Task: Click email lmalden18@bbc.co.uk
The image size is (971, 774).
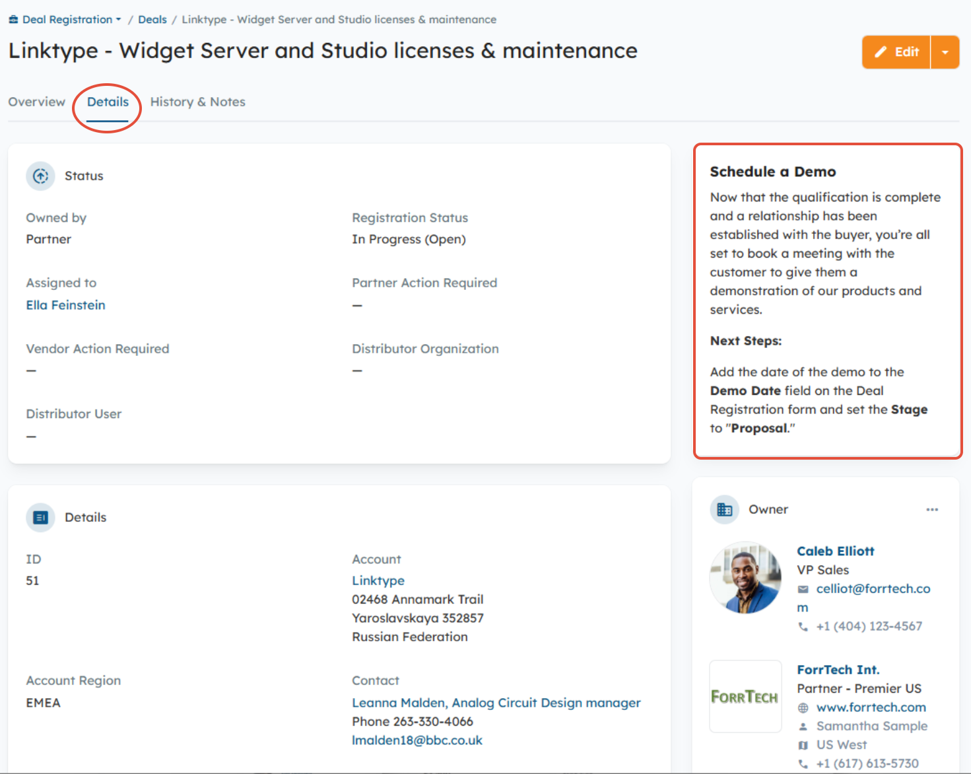Action: coord(417,740)
